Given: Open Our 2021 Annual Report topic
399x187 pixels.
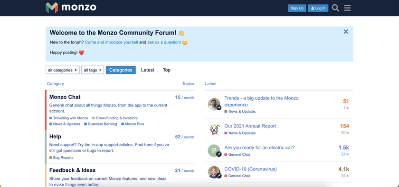Looking at the screenshot, I should point(250,126).
